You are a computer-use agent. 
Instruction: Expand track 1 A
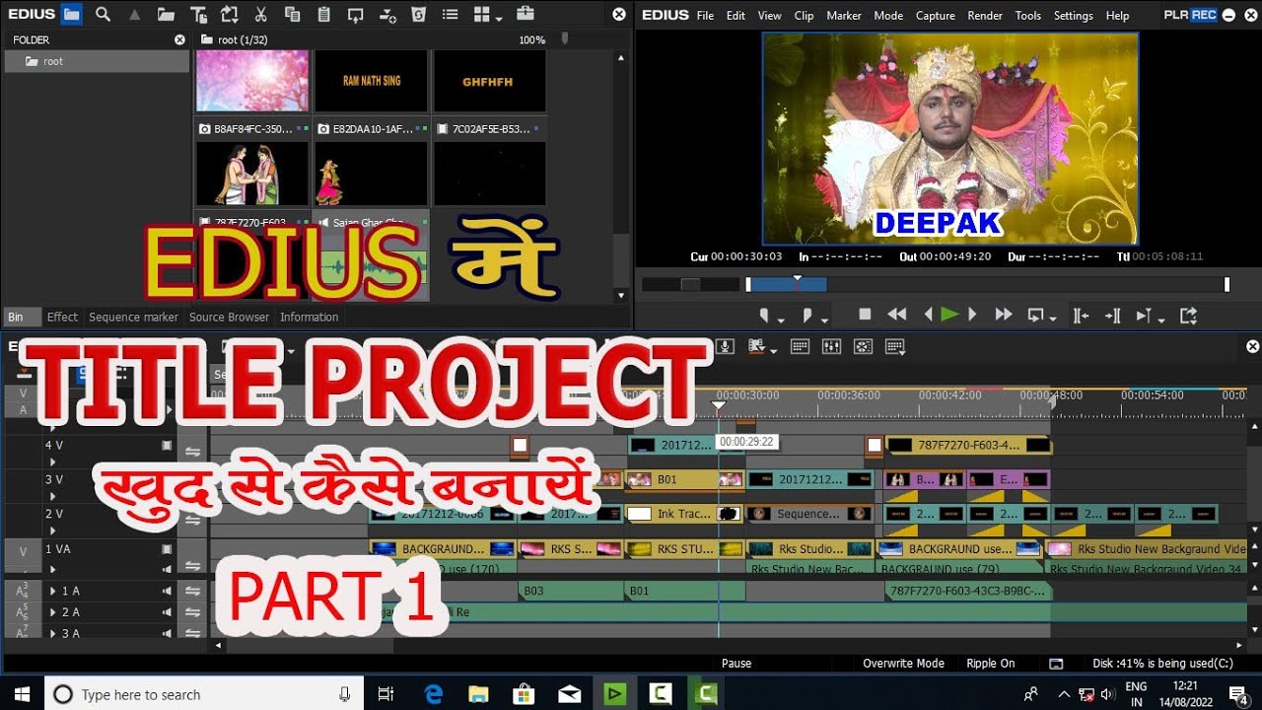pos(52,591)
